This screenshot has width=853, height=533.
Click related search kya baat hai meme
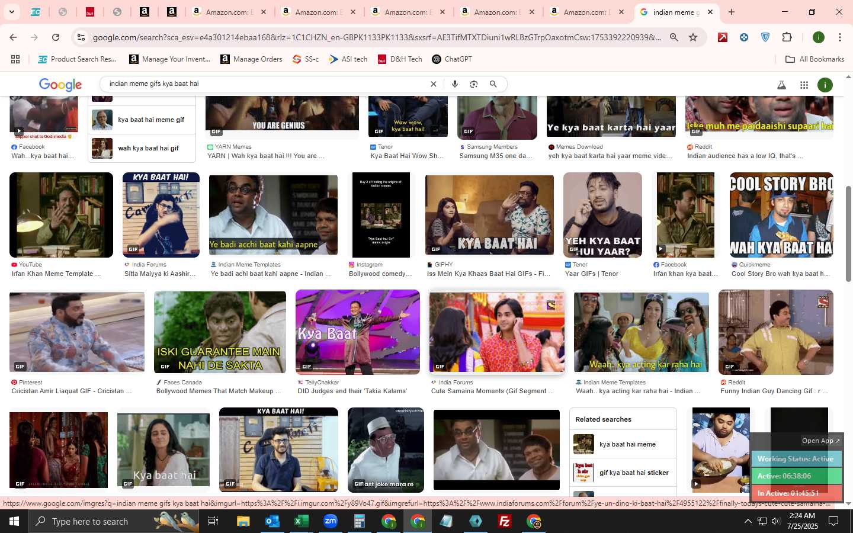pos(623,444)
